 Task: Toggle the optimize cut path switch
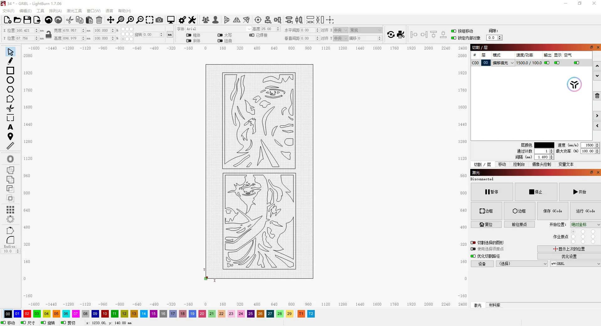[473, 256]
